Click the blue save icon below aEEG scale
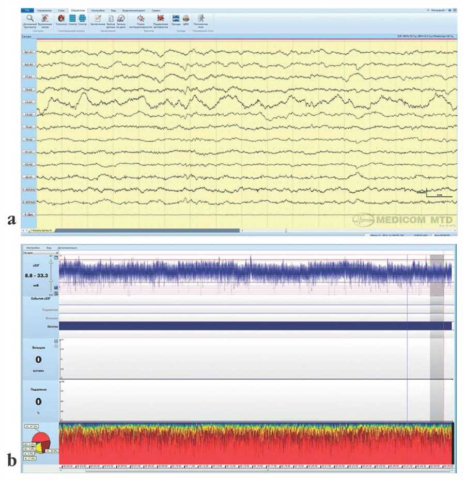The width and height of the screenshot is (465, 481). point(56,288)
